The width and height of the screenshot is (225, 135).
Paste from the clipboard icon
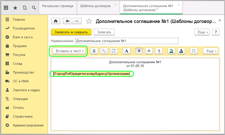click(x=114, y=51)
